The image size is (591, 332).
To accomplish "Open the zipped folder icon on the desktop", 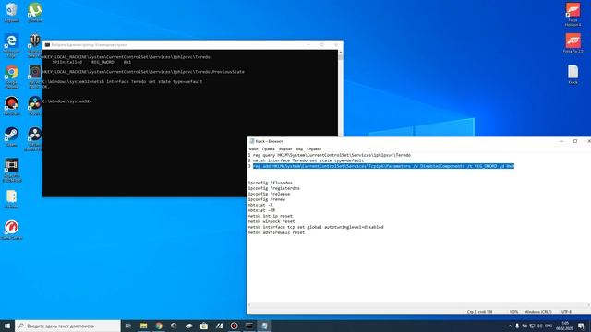I will (x=11, y=199).
